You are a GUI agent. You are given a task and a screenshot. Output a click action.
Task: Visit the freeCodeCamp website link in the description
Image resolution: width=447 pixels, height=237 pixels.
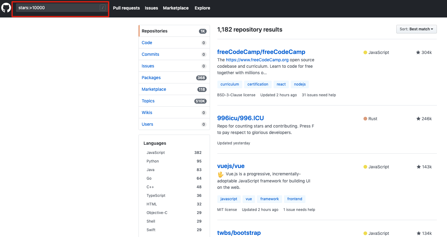(x=257, y=59)
